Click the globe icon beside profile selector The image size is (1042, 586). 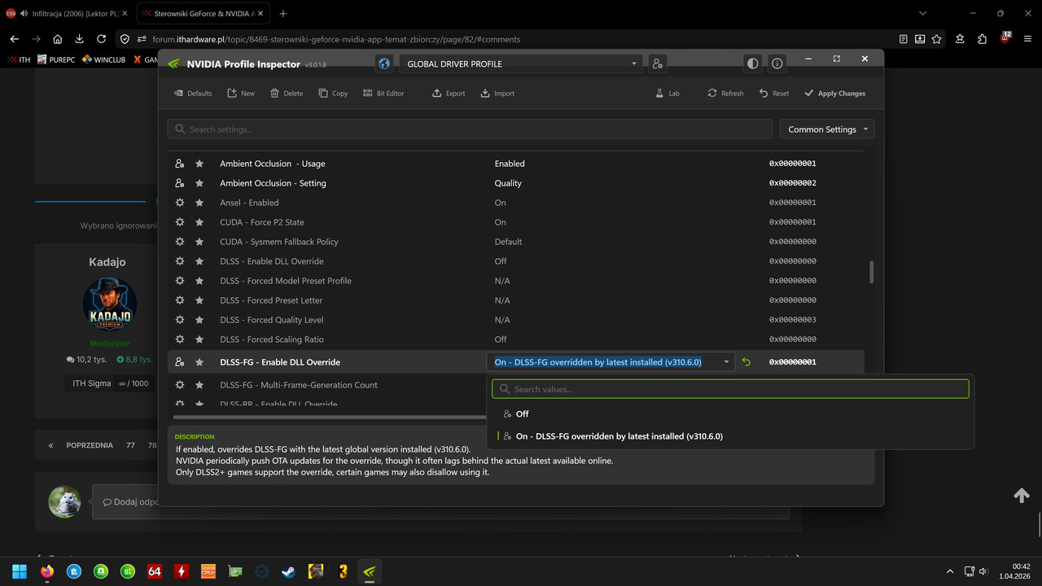pyautogui.click(x=385, y=63)
